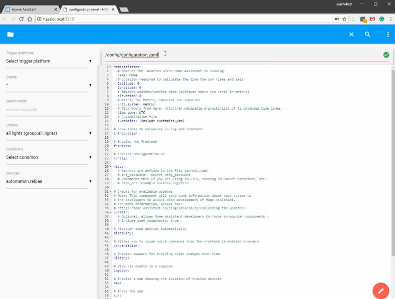395x299 pixels.
Task: Open a new browser tab
Action: click(x=124, y=10)
